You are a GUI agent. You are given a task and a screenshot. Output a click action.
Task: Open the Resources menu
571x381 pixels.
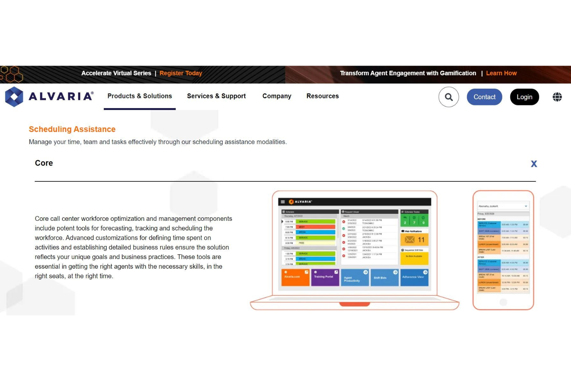323,96
